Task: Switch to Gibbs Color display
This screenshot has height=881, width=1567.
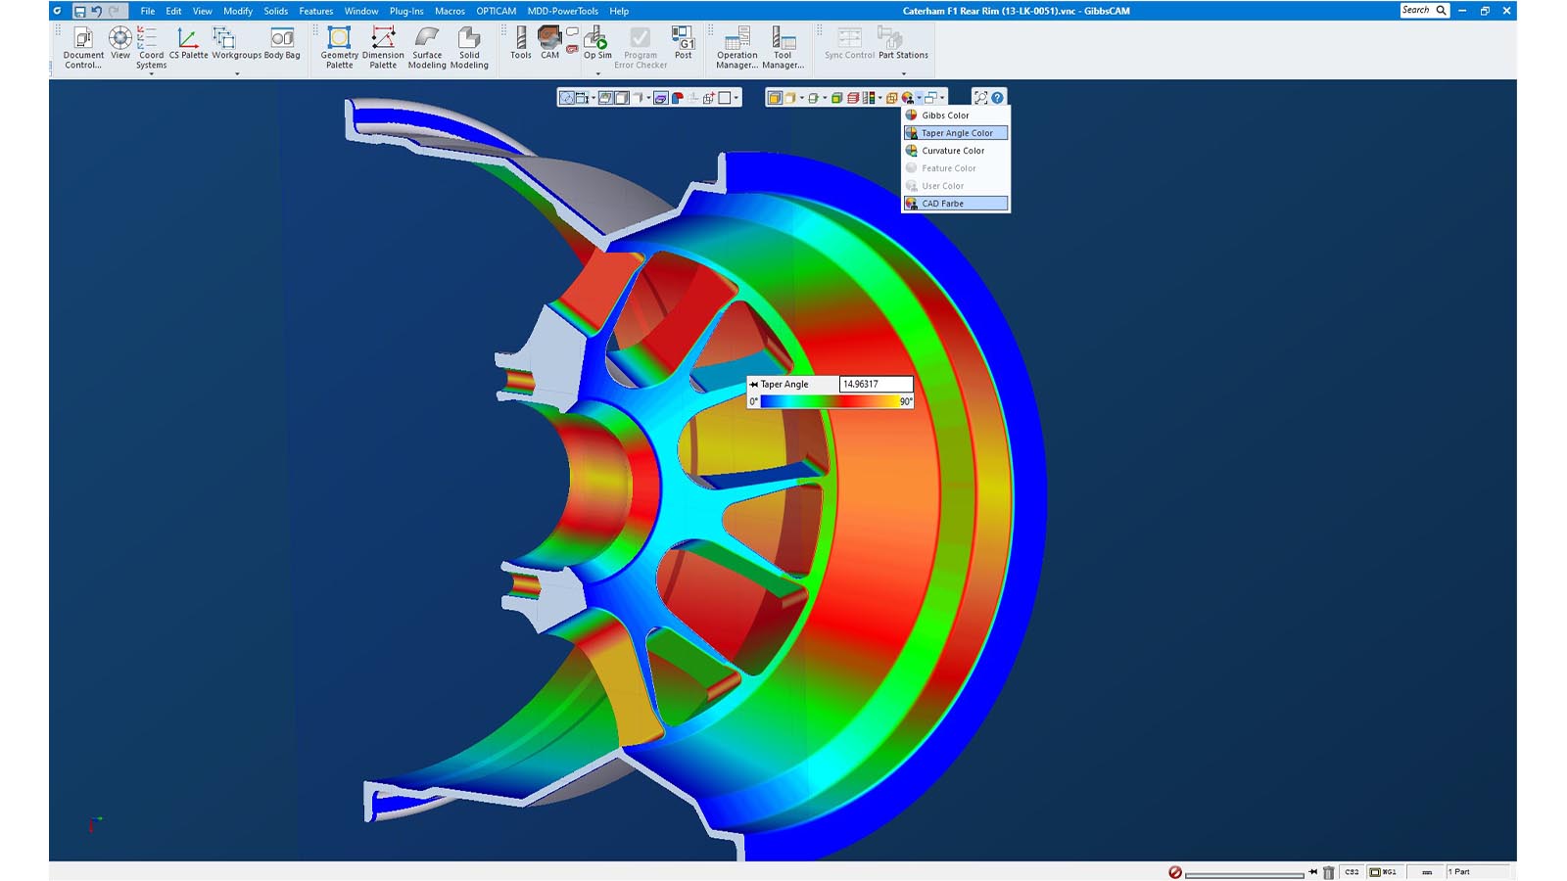Action: [x=944, y=116]
